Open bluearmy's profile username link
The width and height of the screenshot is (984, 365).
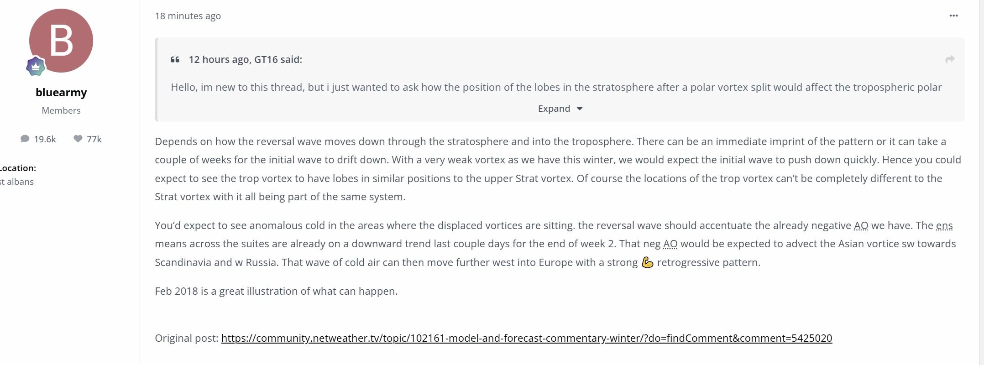tap(61, 92)
